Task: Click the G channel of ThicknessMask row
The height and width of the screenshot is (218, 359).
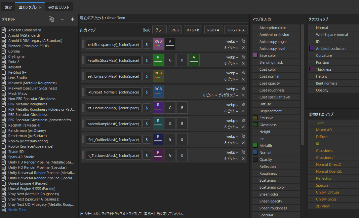Action: click(170, 155)
